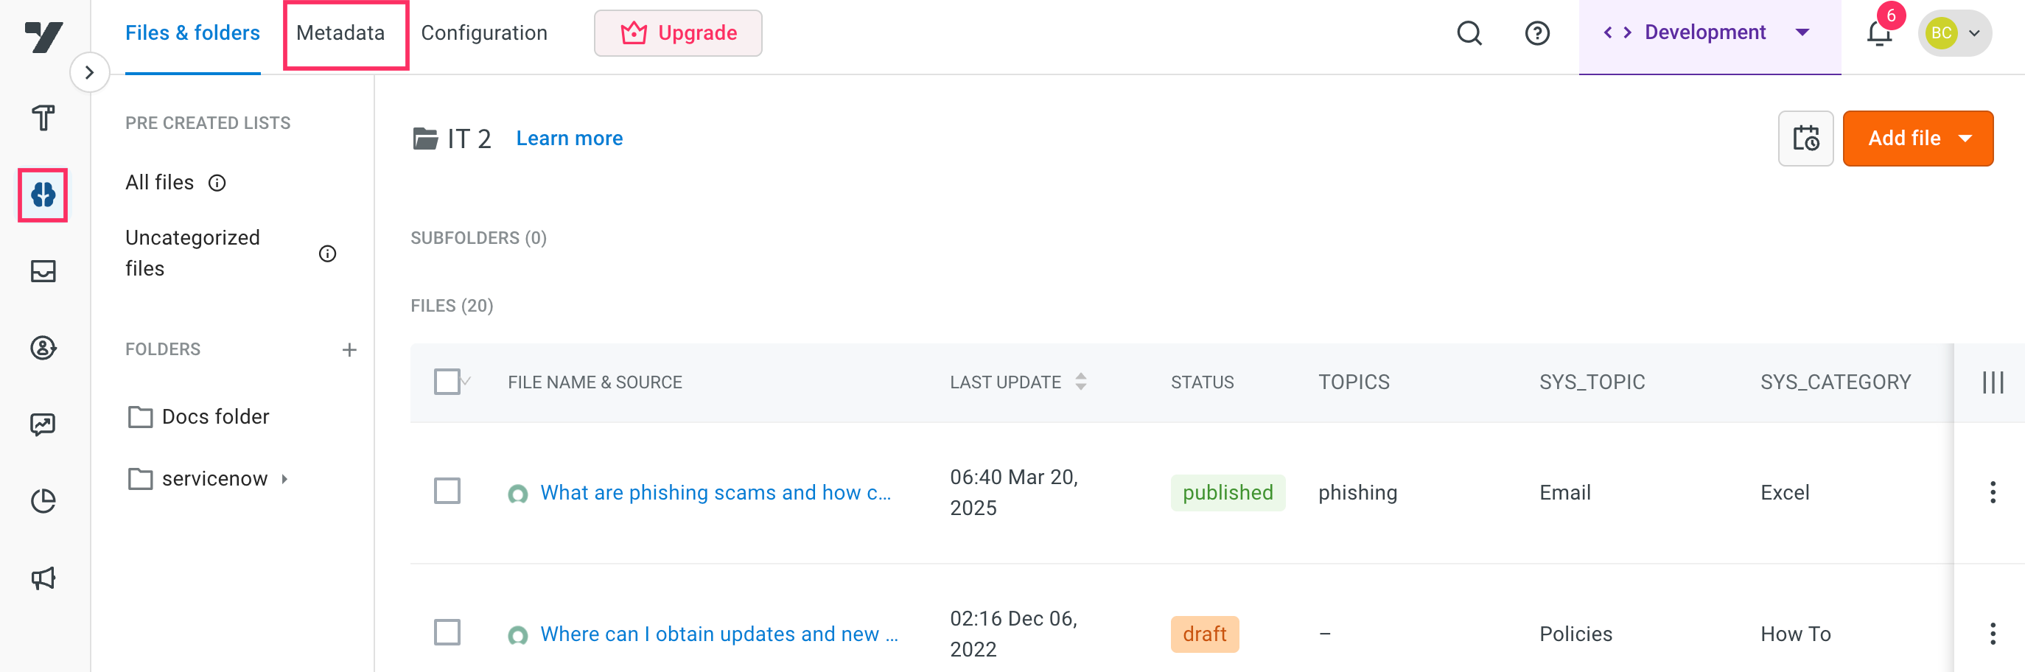Click the help question mark icon
The height and width of the screenshot is (672, 2025).
(1537, 33)
